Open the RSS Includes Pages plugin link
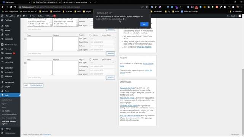This screenshot has width=244, height=137. [127, 98]
